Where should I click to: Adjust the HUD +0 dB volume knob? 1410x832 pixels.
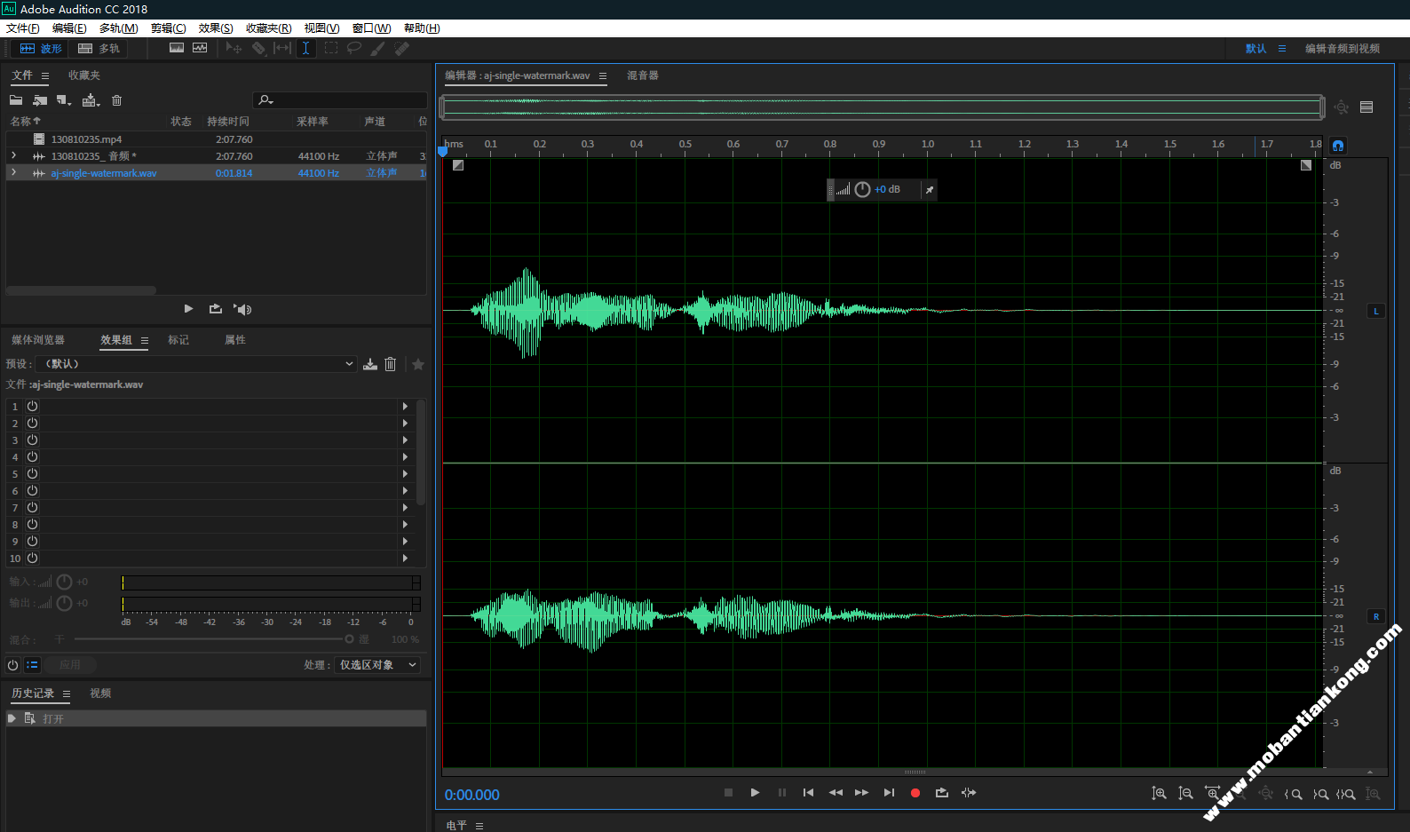point(862,190)
